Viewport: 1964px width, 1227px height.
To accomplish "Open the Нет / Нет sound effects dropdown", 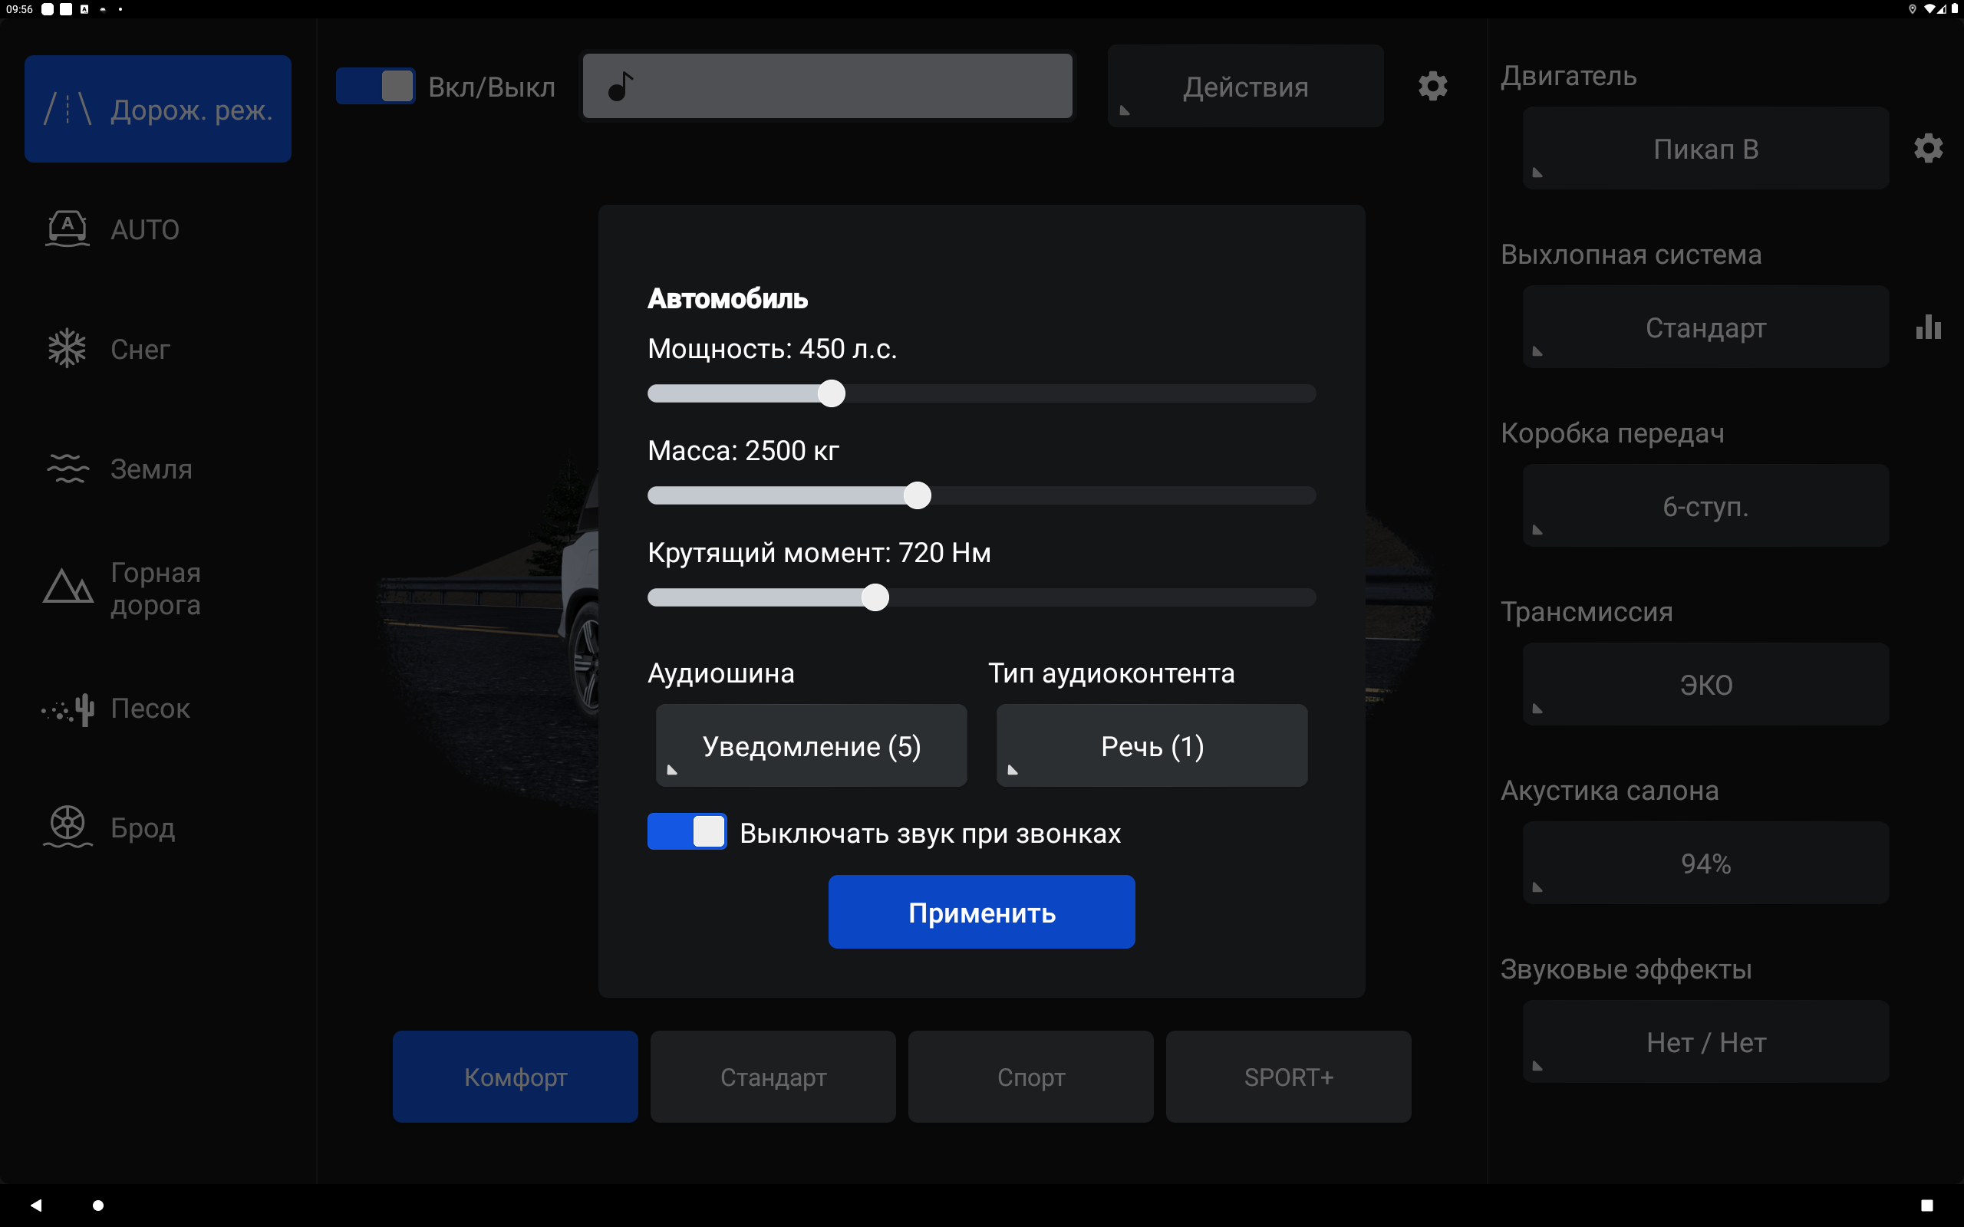I will [1705, 1041].
